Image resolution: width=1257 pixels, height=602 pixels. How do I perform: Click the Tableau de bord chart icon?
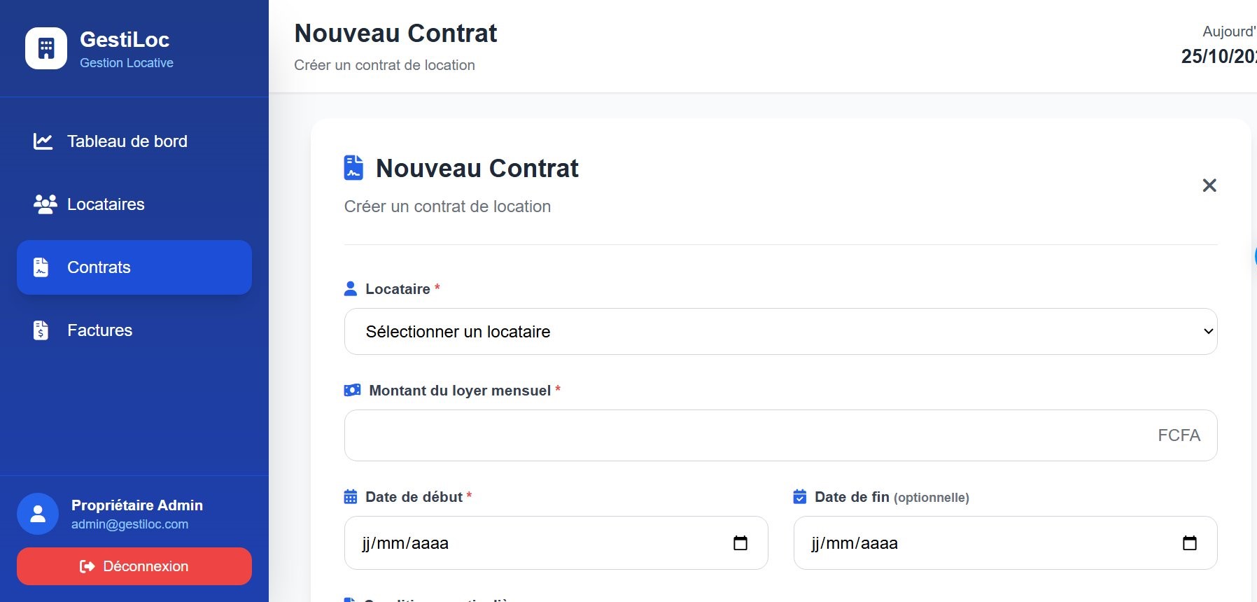click(43, 141)
